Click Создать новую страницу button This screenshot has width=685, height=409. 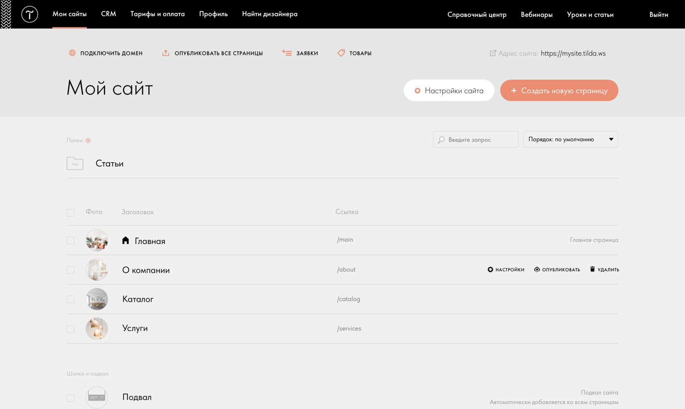tap(559, 91)
